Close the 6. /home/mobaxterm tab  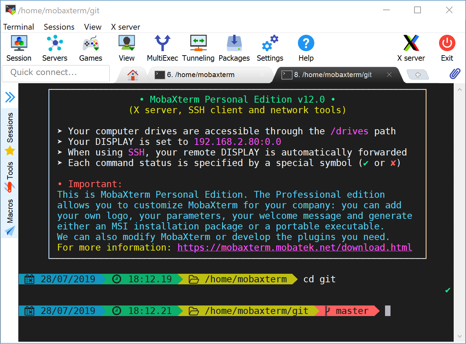tap(262, 75)
